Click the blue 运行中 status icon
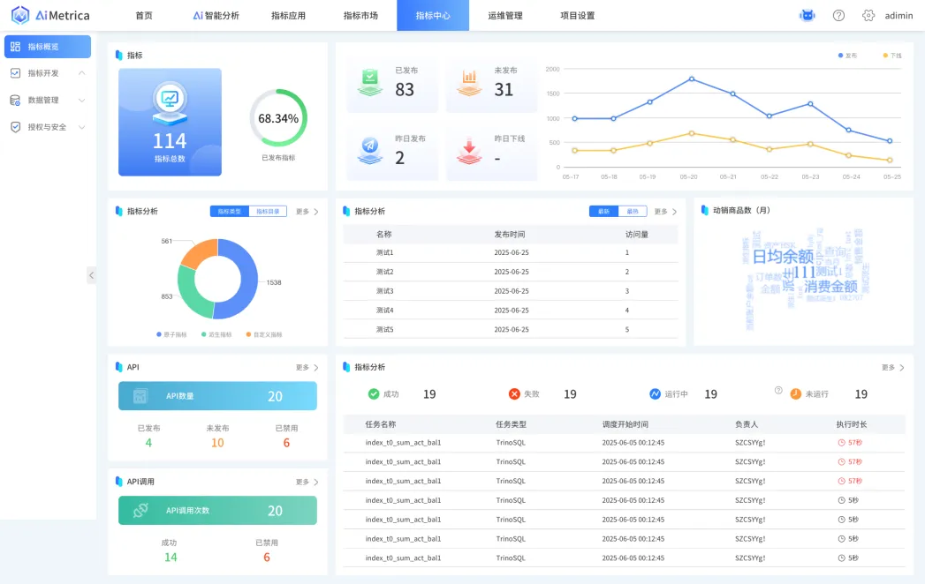Image resolution: width=925 pixels, height=584 pixels. (x=656, y=394)
